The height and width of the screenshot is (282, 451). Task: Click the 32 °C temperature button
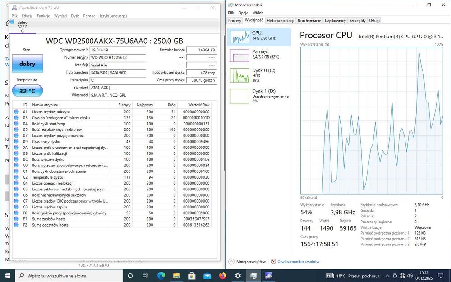coord(28,91)
